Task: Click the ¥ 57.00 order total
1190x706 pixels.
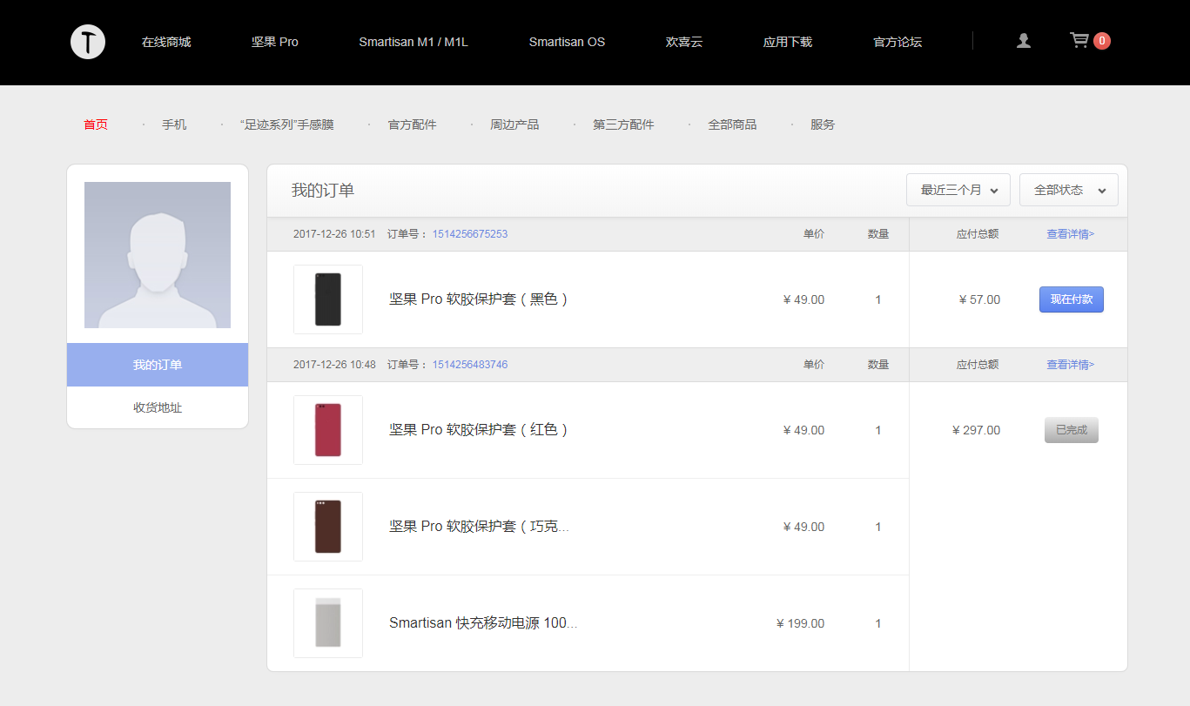Action: [979, 299]
